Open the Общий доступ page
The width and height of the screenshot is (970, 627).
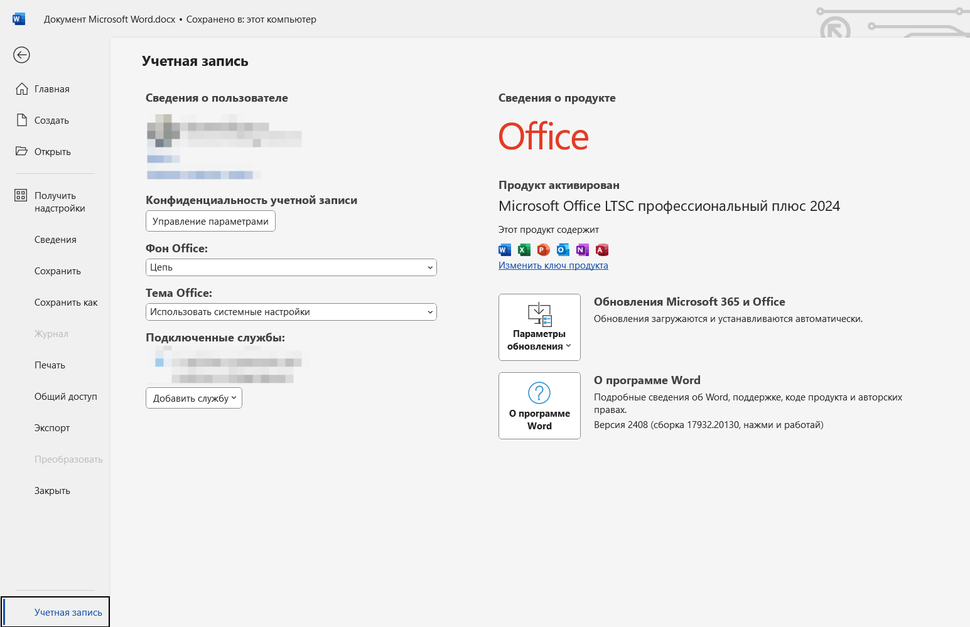pyautogui.click(x=55, y=397)
